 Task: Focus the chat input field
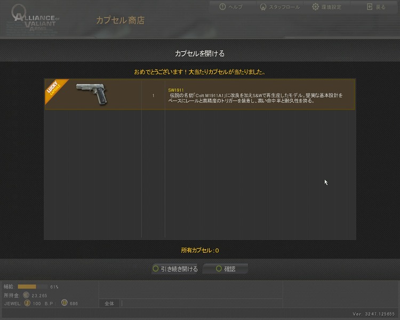(202, 303)
